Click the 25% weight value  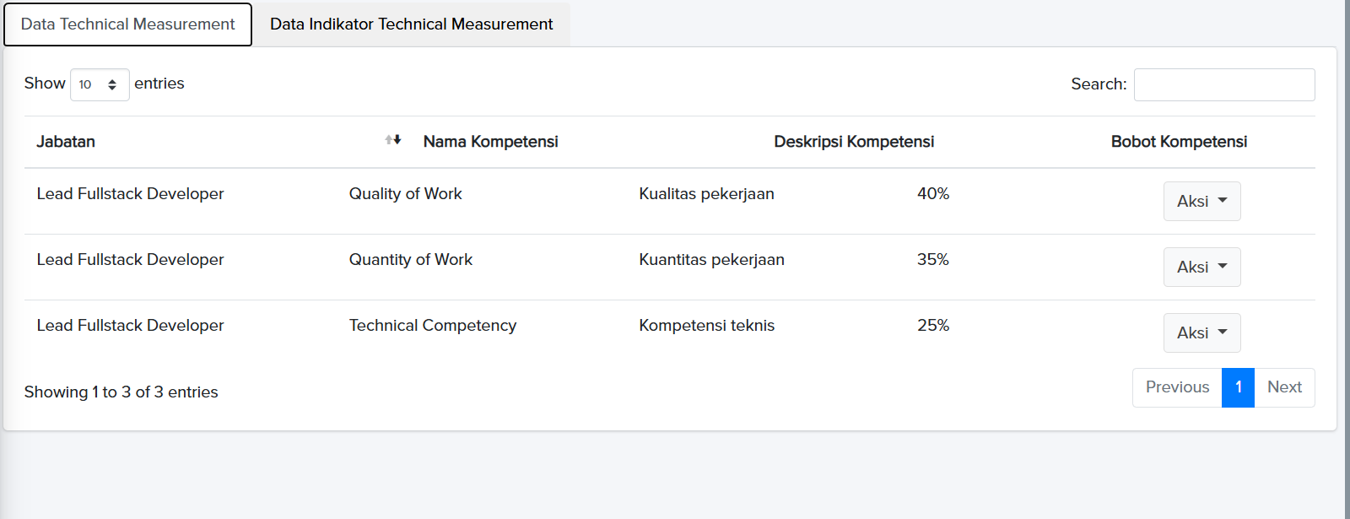point(933,326)
